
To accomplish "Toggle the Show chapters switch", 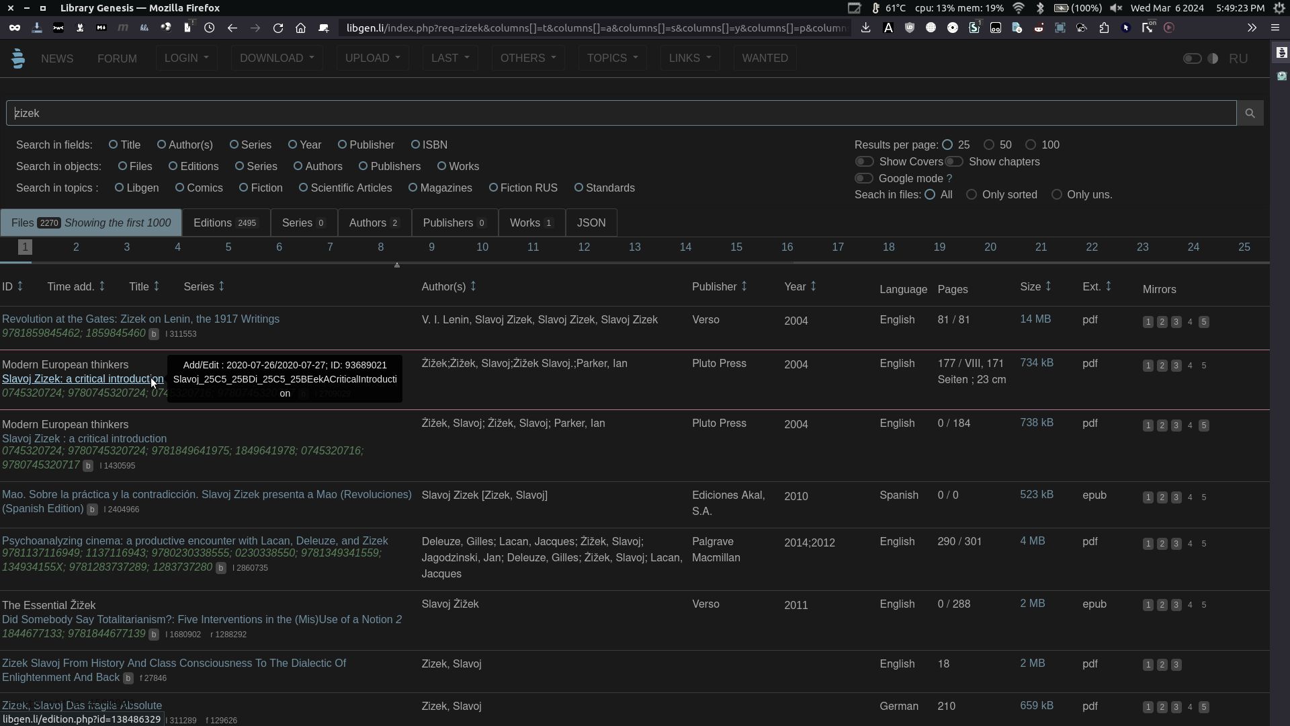I will tap(954, 161).
